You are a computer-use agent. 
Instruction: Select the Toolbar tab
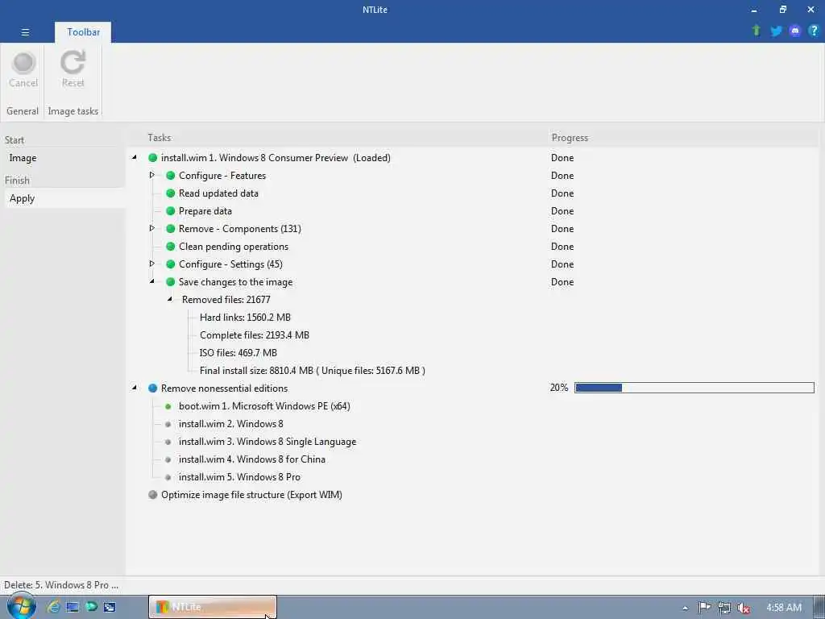click(83, 32)
